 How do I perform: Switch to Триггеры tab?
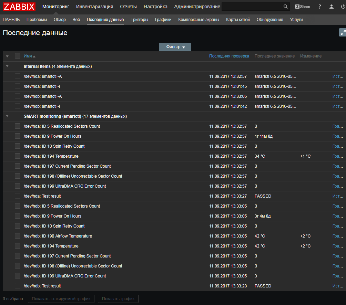[139, 20]
